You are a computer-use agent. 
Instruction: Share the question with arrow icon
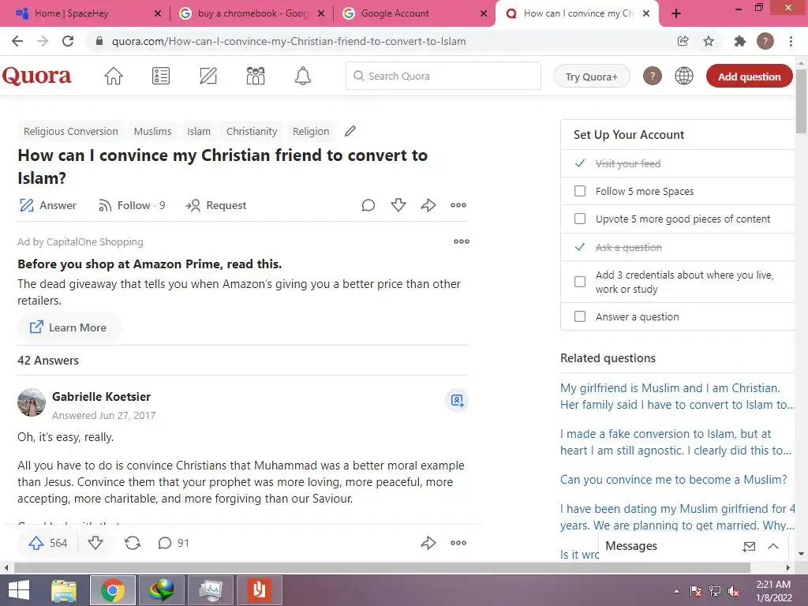click(428, 205)
